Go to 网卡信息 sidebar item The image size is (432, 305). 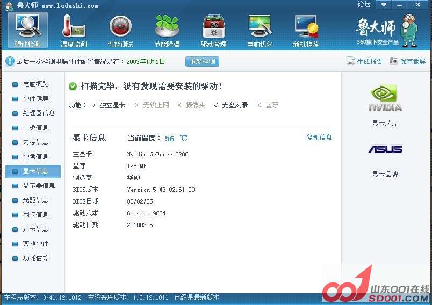click(x=35, y=215)
